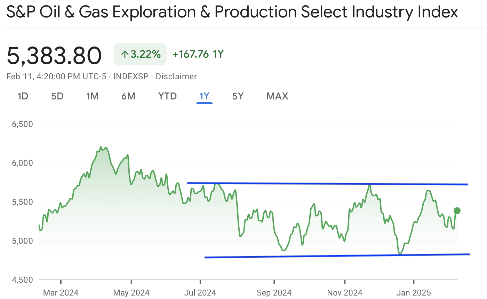Open the Disclaimer link
The height and width of the screenshot is (299, 487).
point(176,76)
